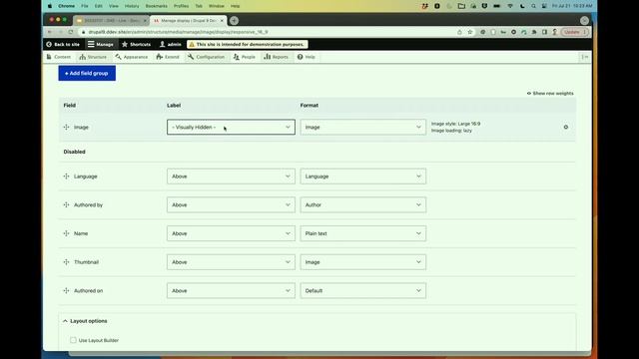Go to People admin menu
The image size is (639, 359).
[244, 57]
